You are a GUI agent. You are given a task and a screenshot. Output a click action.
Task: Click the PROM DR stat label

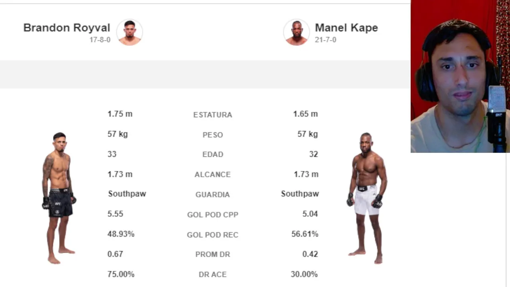tap(213, 254)
